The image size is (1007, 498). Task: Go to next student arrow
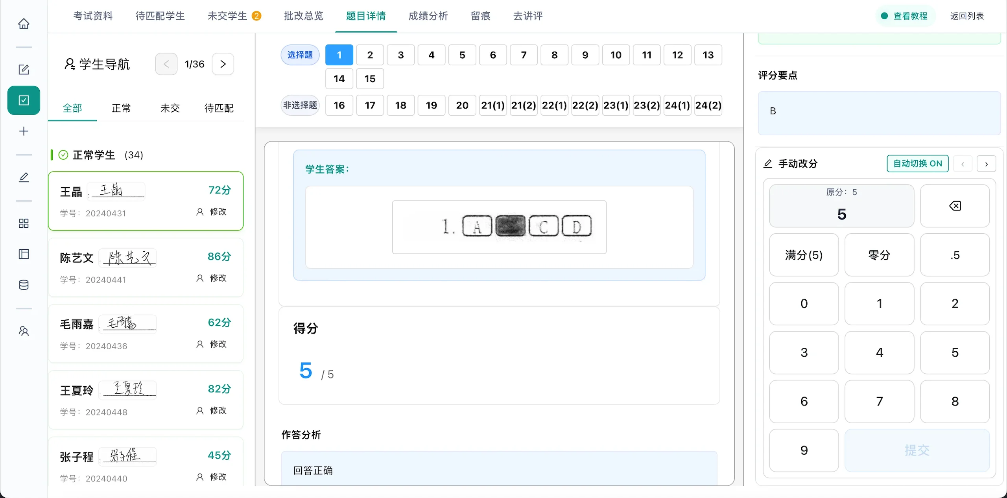click(x=223, y=64)
